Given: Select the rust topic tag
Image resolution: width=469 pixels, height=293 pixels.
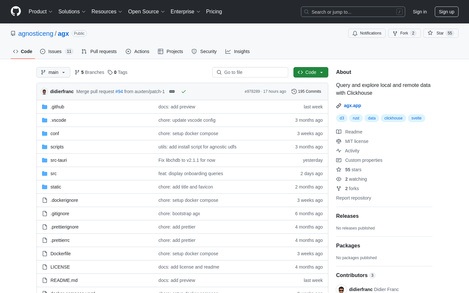Looking at the screenshot, I should pos(356,118).
